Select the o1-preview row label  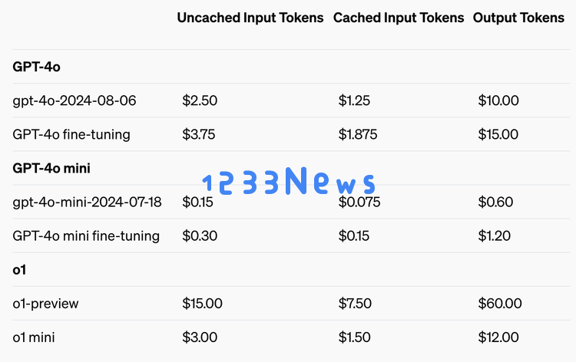click(45, 304)
